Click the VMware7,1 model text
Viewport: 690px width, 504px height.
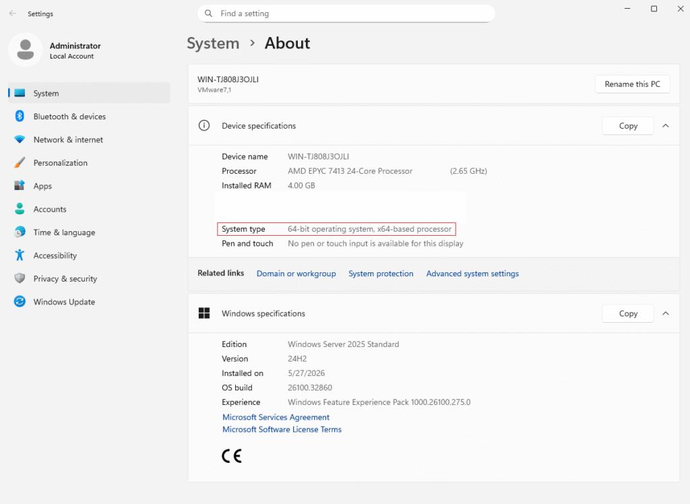[214, 90]
